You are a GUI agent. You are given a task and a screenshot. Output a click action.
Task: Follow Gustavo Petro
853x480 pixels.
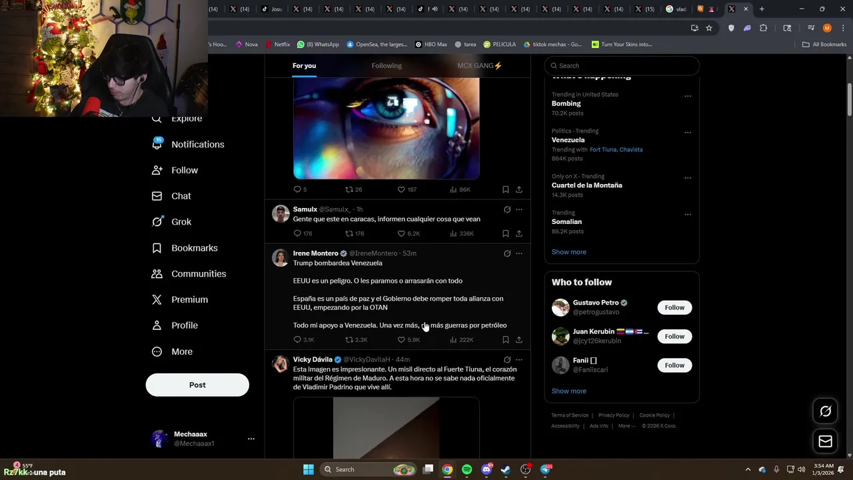(x=674, y=307)
